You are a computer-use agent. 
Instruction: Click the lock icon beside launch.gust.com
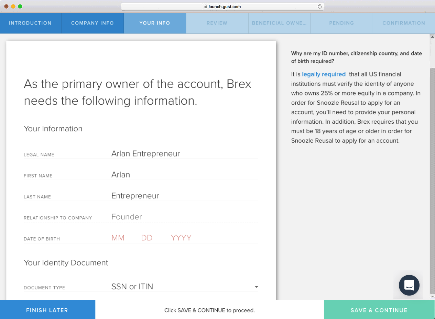206,6
